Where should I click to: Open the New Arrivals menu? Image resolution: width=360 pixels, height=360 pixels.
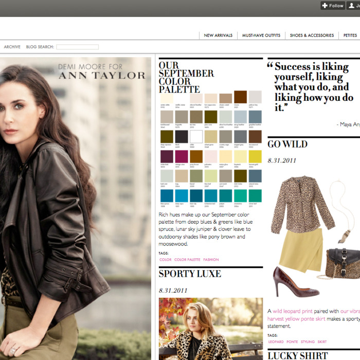[218, 35]
